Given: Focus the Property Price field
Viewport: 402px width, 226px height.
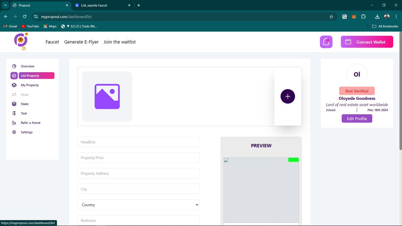Looking at the screenshot, I should tap(138, 158).
